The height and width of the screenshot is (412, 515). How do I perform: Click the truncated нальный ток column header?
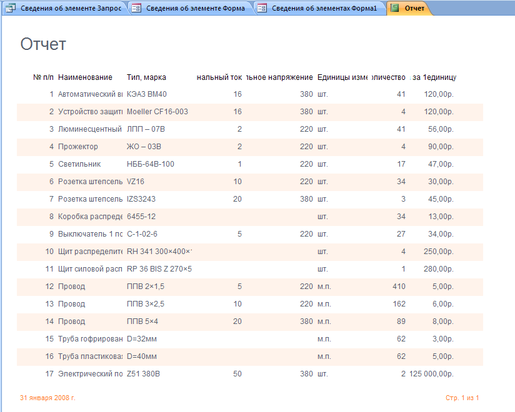click(x=219, y=77)
